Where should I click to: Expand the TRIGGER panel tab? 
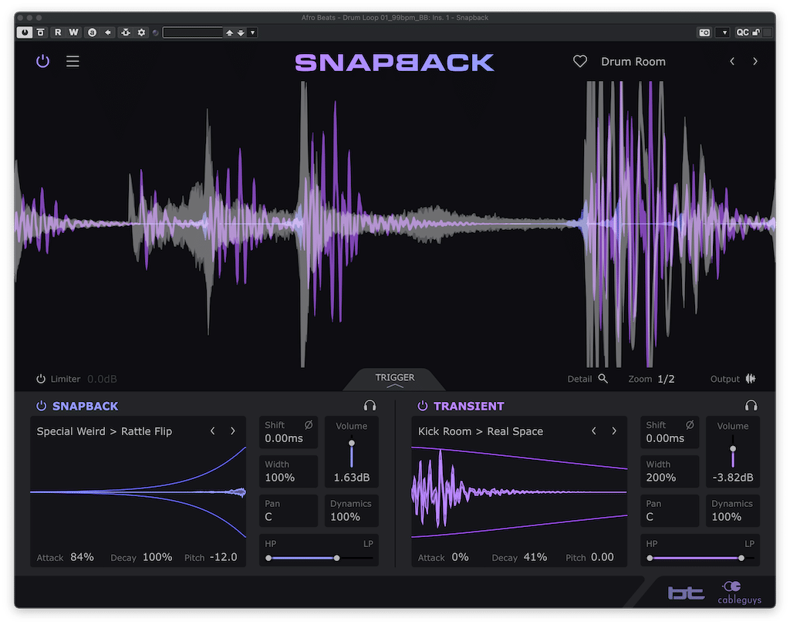click(394, 380)
